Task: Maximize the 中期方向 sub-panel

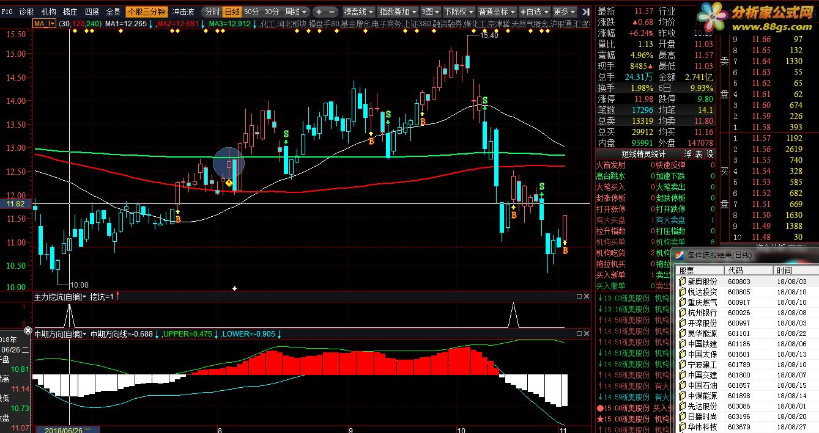Action: (579, 333)
